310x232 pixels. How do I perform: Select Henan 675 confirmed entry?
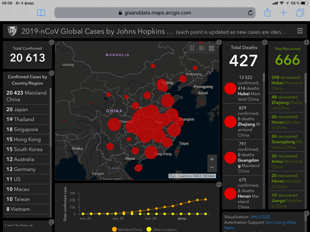click(243, 192)
